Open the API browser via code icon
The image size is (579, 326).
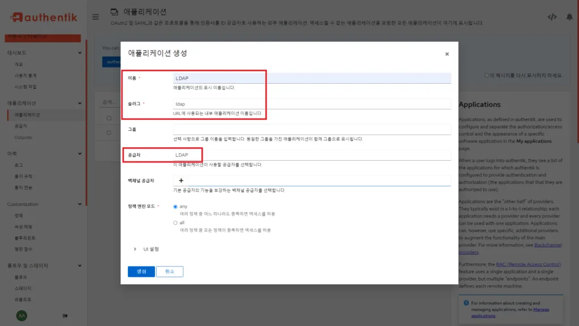click(552, 16)
